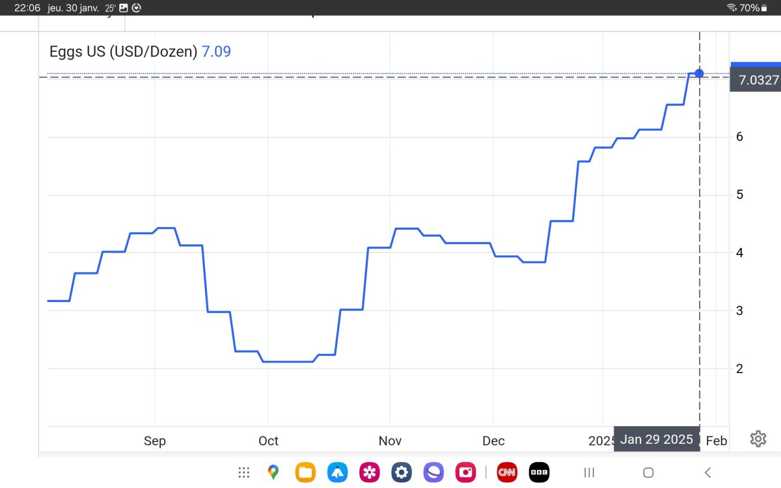
Task: Open the red camera app icon
Action: click(465, 472)
